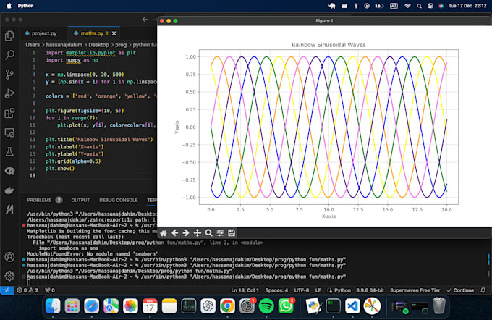
Task: Click Supermaven Free Tier status item
Action: pos(415,290)
